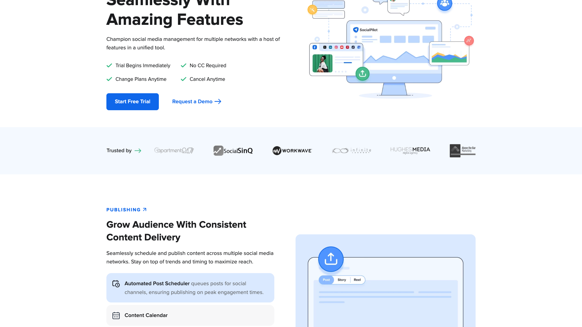Click the blue upload icon in the publishing card
Screen dimensions: 582x327
click(x=331, y=259)
